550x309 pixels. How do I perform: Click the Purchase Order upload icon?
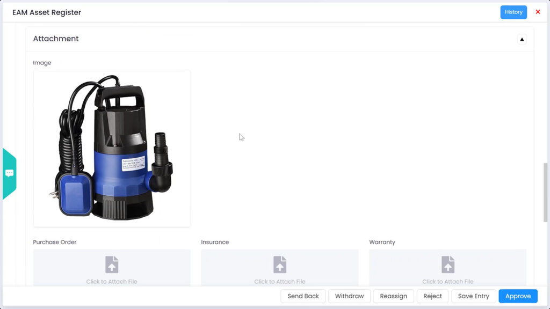coord(112,264)
